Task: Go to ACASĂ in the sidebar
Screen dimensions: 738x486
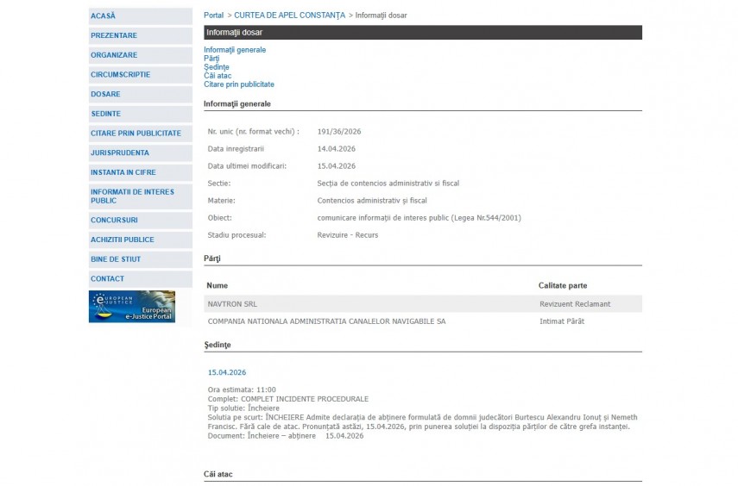Action: tap(103, 16)
